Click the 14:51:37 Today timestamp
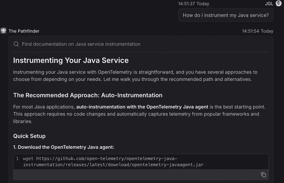 pos(194,4)
